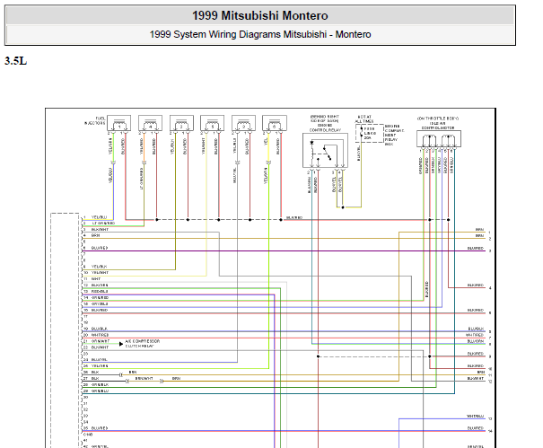Click connector pin 14 'GRN/RED' label
Image resolution: width=543 pixels, height=448 pixels.
[x=100, y=298]
